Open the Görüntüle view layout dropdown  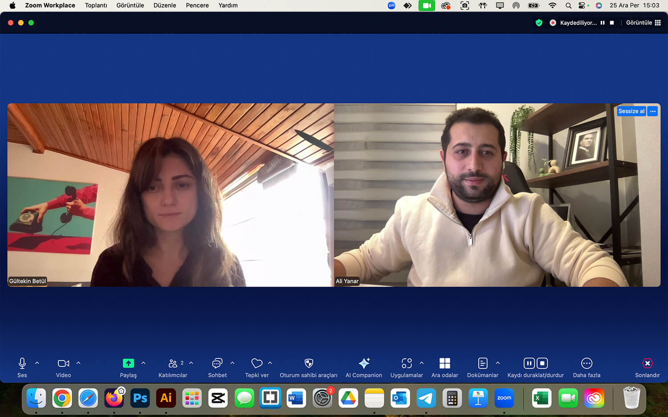pyautogui.click(x=643, y=23)
